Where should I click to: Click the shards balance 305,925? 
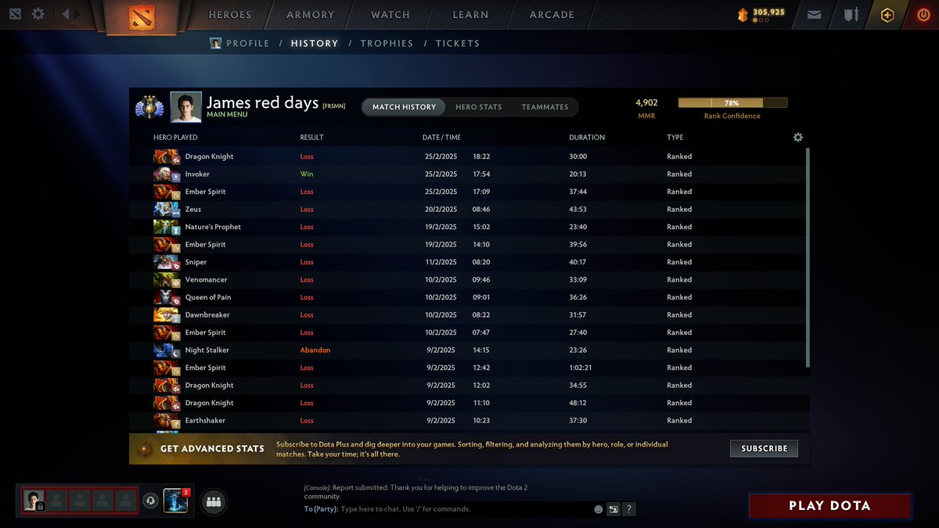(x=768, y=13)
